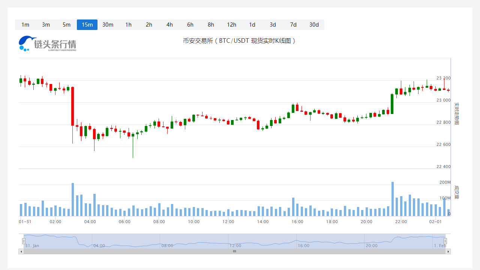This screenshot has width=480, height=270.
Task: Switch chart to 30m interval
Action: tap(108, 25)
